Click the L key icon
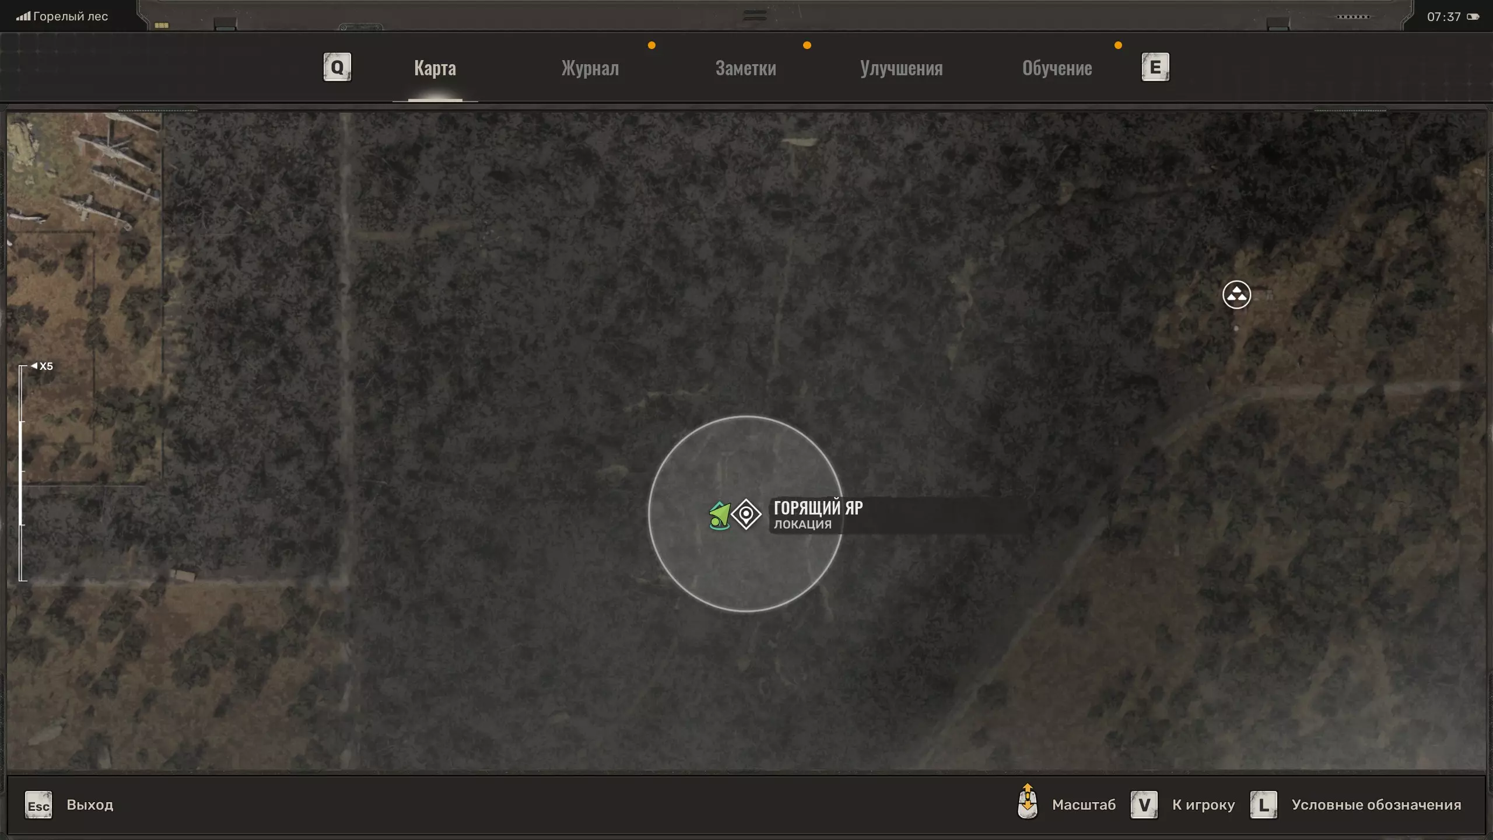Screen dimensions: 1493x840 (x=1263, y=805)
